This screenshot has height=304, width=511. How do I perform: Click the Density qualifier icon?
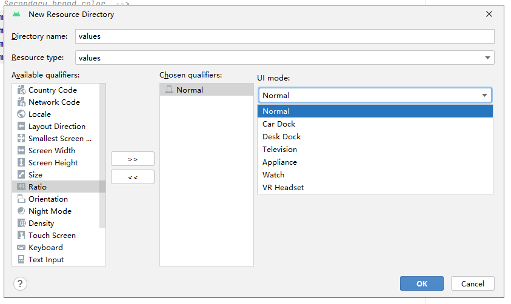point(21,223)
